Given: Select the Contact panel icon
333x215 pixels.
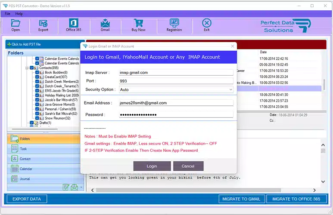Looking at the screenshot, I should [x=15, y=159].
